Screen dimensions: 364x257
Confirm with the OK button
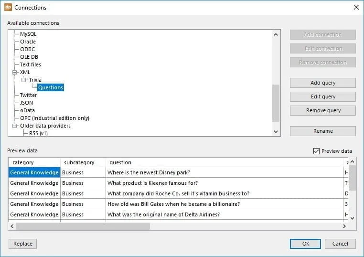(x=305, y=244)
